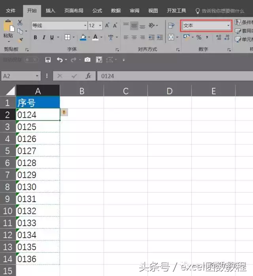Open the font group dialog launcher
Viewport: 253px width, 276px height.
(117, 50)
